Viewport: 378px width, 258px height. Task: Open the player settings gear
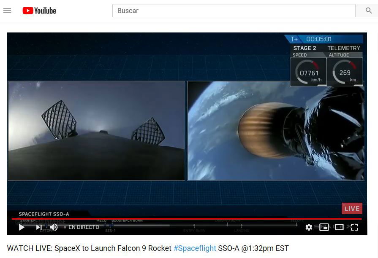[309, 227]
